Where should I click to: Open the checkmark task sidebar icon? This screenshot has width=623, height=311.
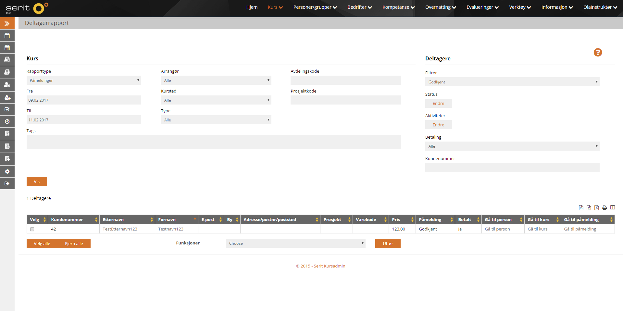pos(7,109)
